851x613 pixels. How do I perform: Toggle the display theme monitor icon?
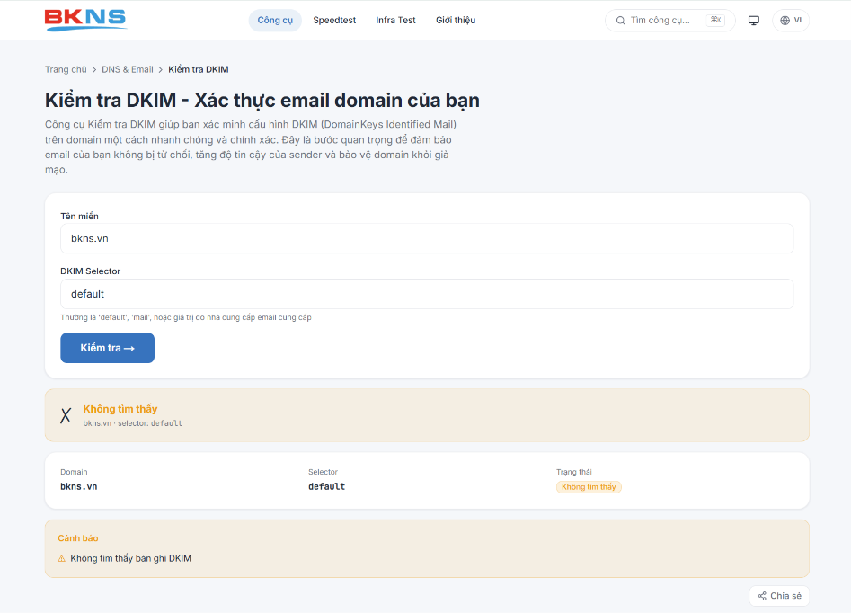coord(753,21)
